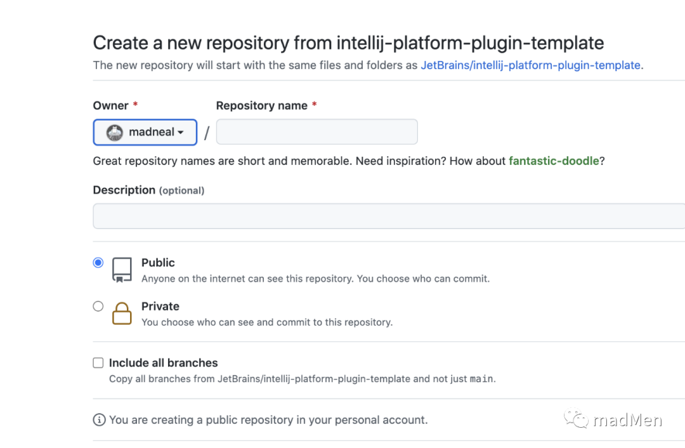This screenshot has width=685, height=448.
Task: Click the "Repository name" field label
Action: click(262, 106)
